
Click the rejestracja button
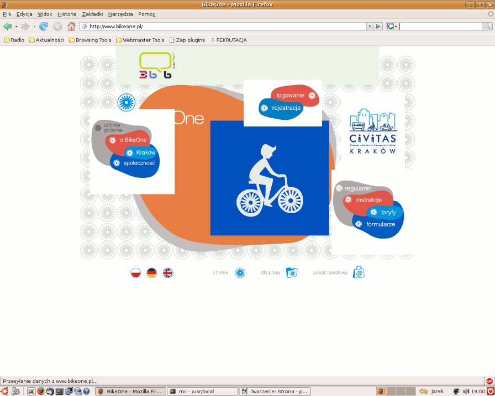[281, 108]
